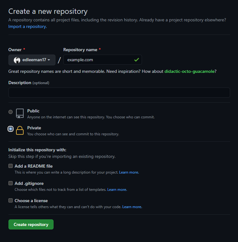Enable Add a README file checkbox
238x242 pixels.
(11, 166)
